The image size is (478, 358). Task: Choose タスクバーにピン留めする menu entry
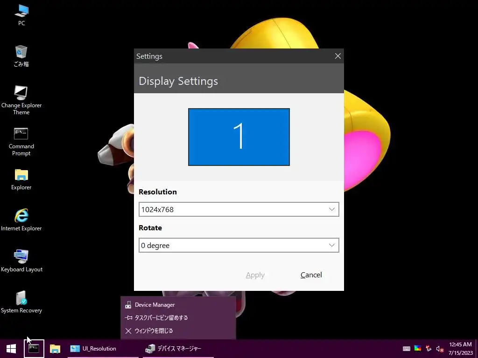point(178,317)
